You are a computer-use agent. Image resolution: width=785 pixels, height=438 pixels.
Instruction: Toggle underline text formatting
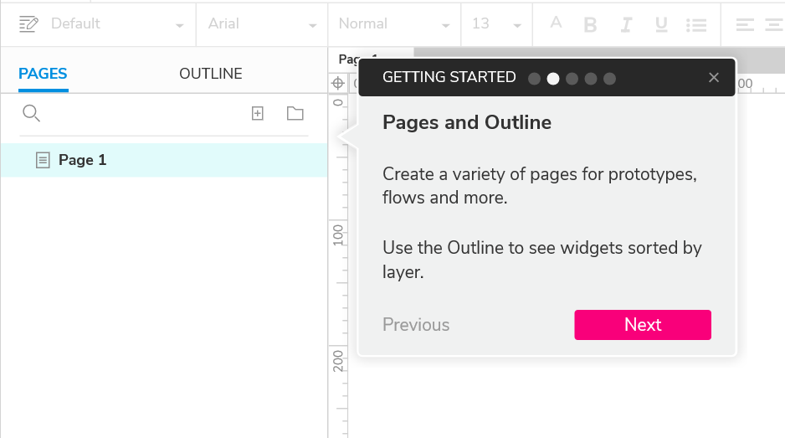tap(661, 24)
